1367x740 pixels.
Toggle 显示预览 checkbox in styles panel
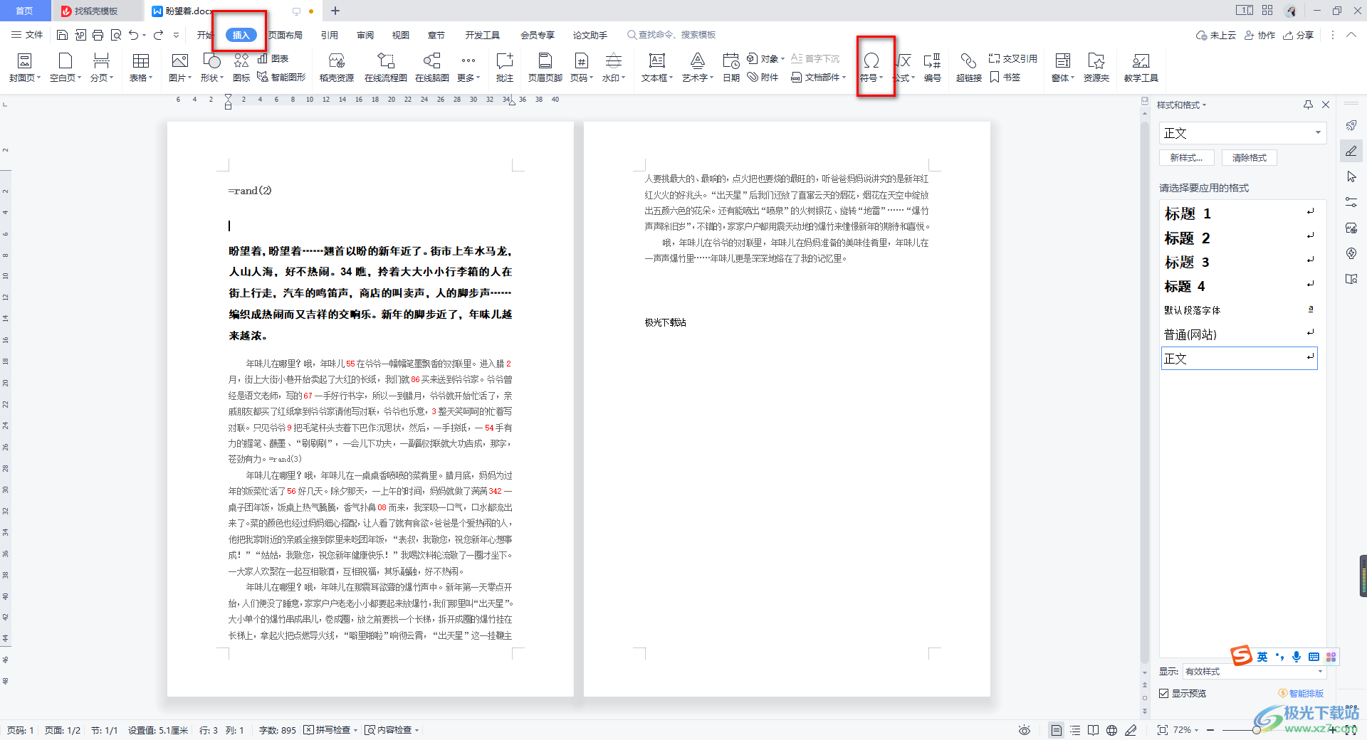click(1164, 693)
